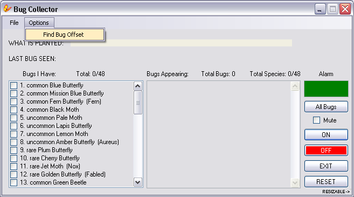Close the Bug Collector window
The height and width of the screenshot is (197, 354).
(x=345, y=9)
